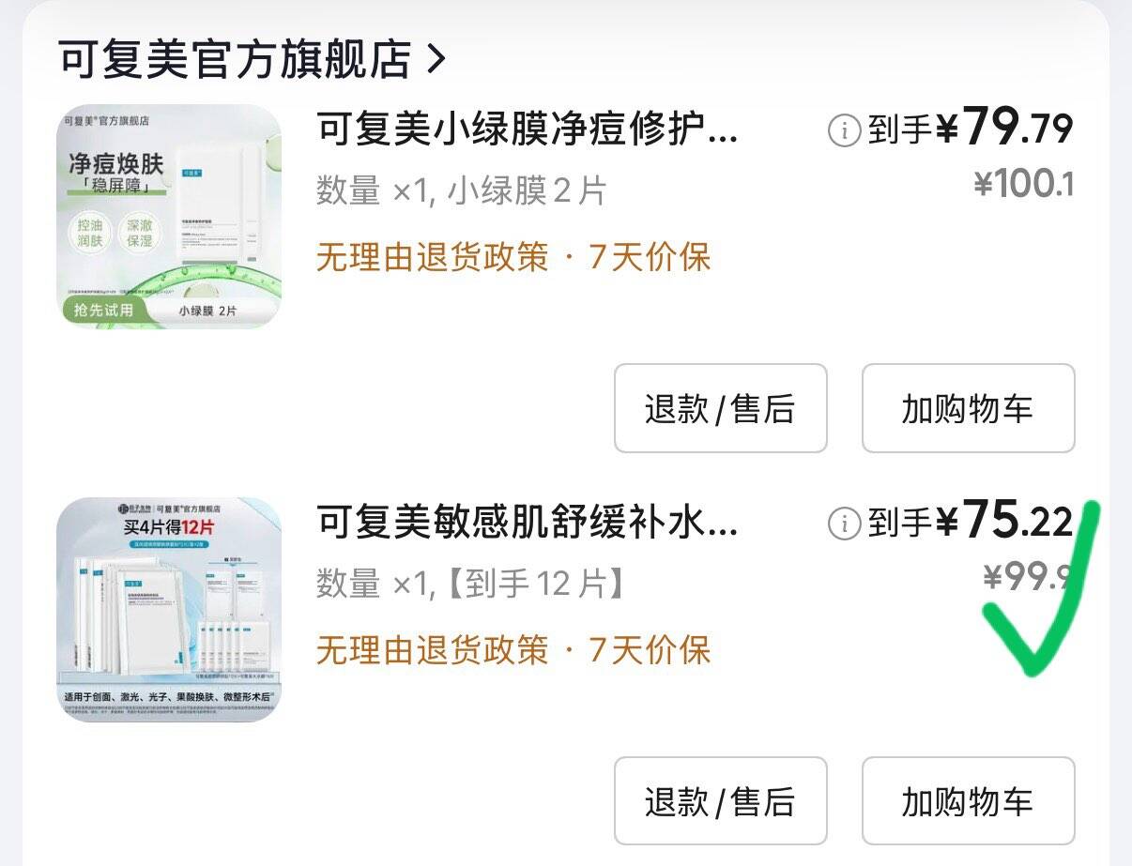Tap the 小绿膜净痘修护 product thumbnail image
Image resolution: width=1132 pixels, height=866 pixels.
point(169,218)
